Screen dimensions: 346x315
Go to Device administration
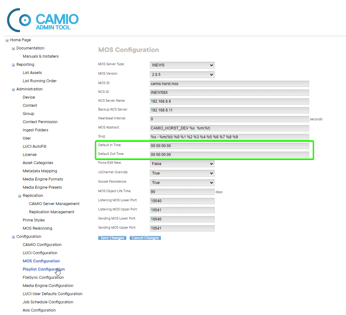point(29,97)
